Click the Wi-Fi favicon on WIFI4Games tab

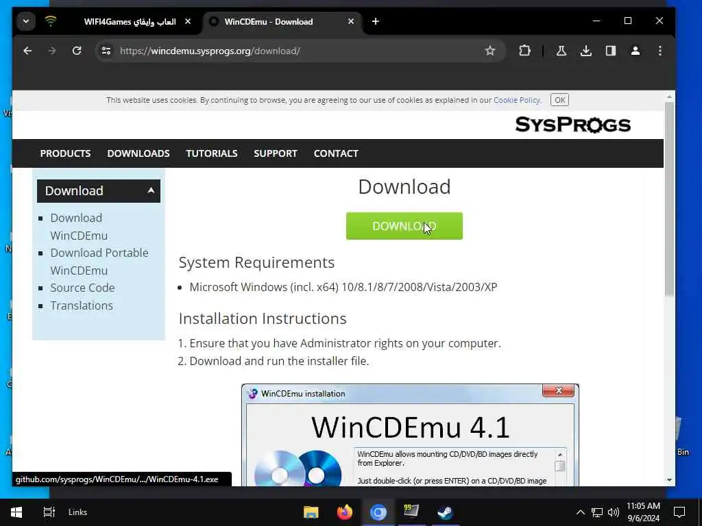[x=51, y=21]
